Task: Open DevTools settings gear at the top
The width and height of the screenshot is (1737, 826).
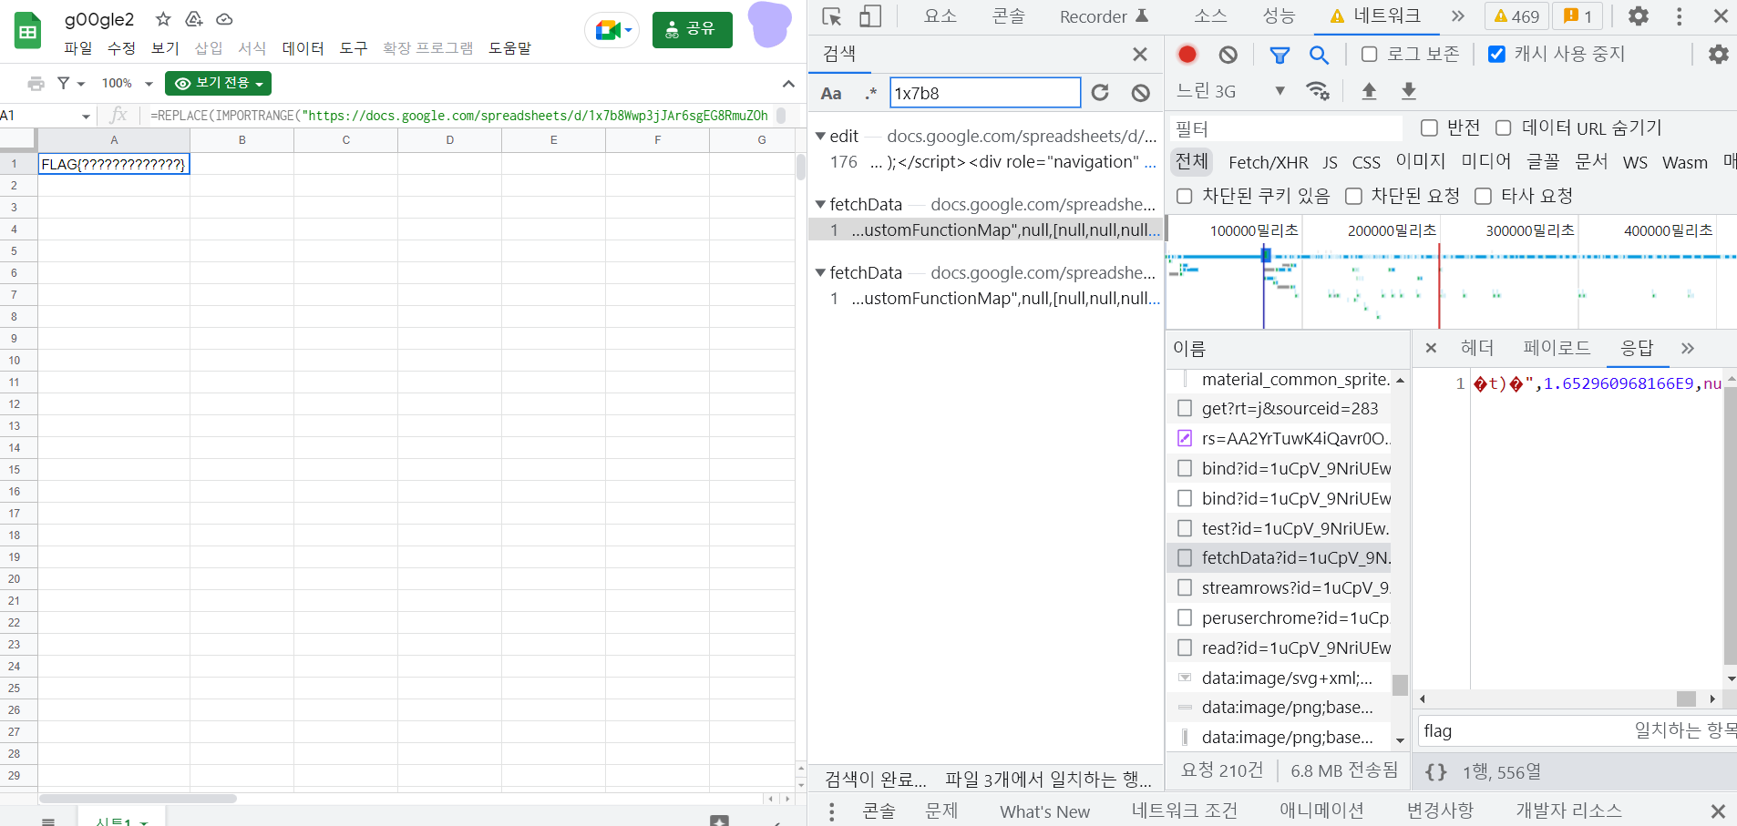Action: pos(1639,16)
